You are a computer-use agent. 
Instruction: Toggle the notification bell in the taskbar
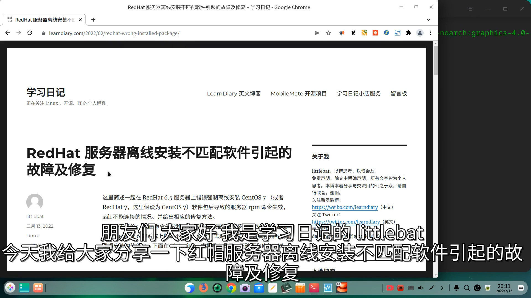[456, 288]
